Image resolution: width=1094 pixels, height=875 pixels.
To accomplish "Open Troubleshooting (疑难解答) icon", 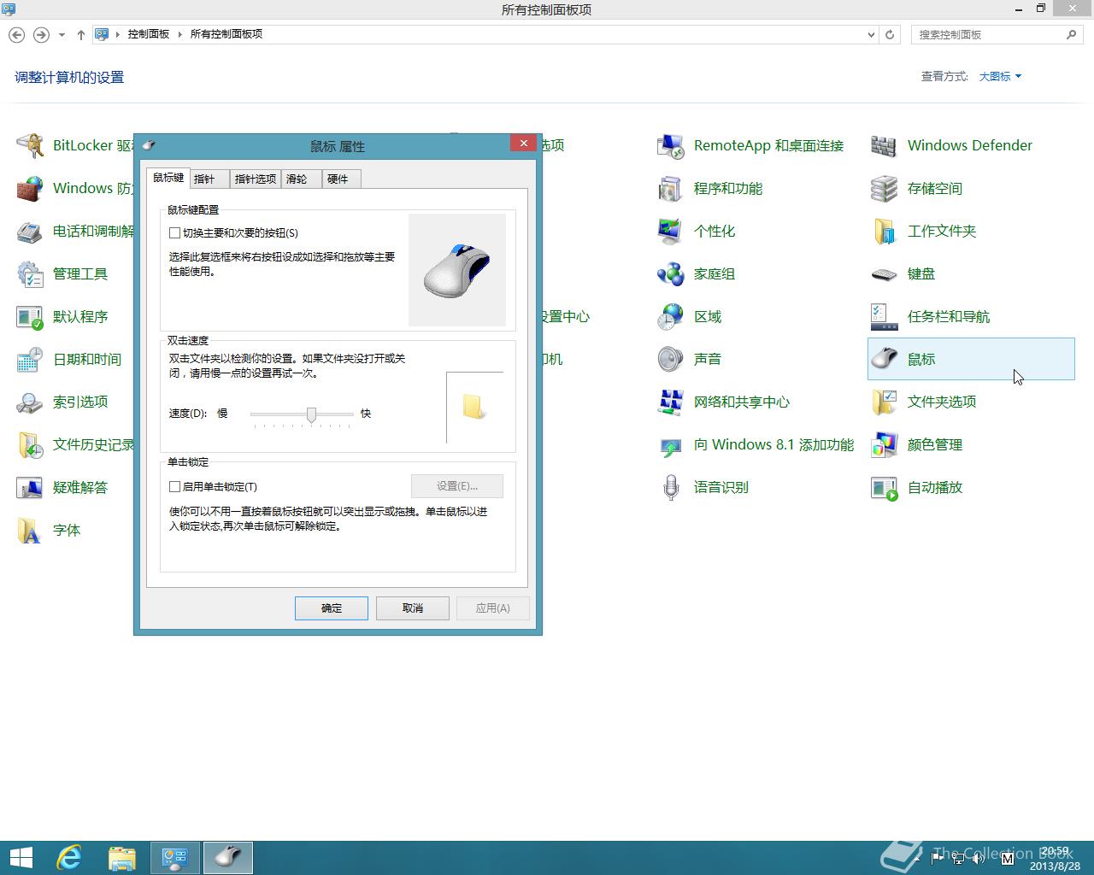I will 30,487.
